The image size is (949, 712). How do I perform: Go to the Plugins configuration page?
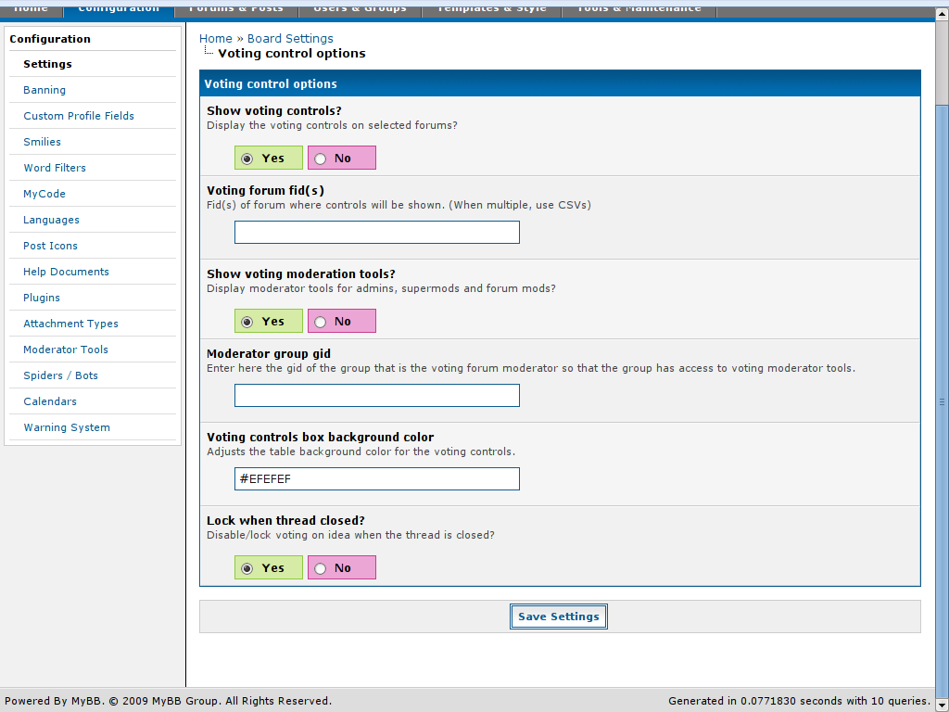point(42,298)
